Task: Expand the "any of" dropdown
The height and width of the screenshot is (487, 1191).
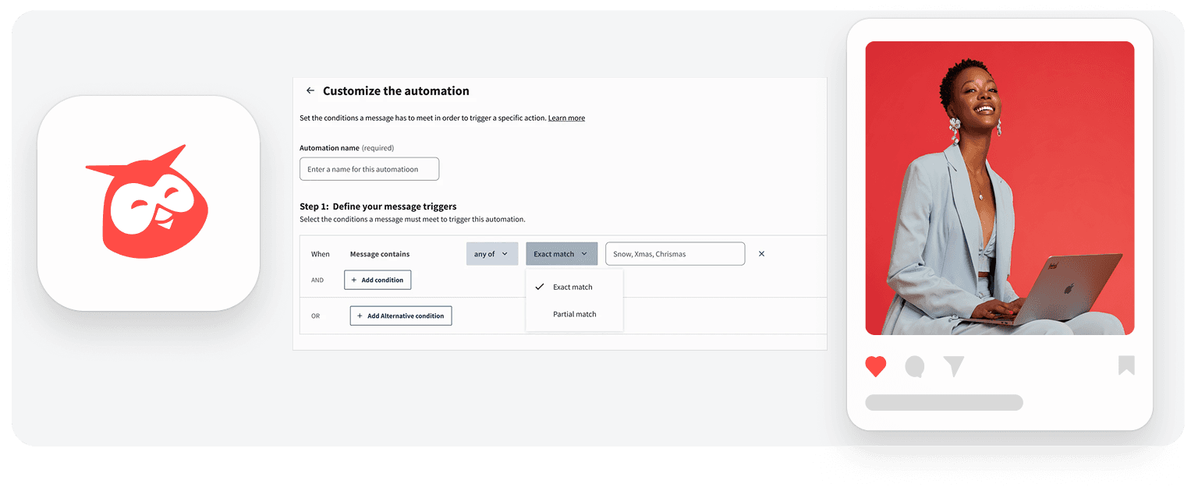Action: coord(491,254)
